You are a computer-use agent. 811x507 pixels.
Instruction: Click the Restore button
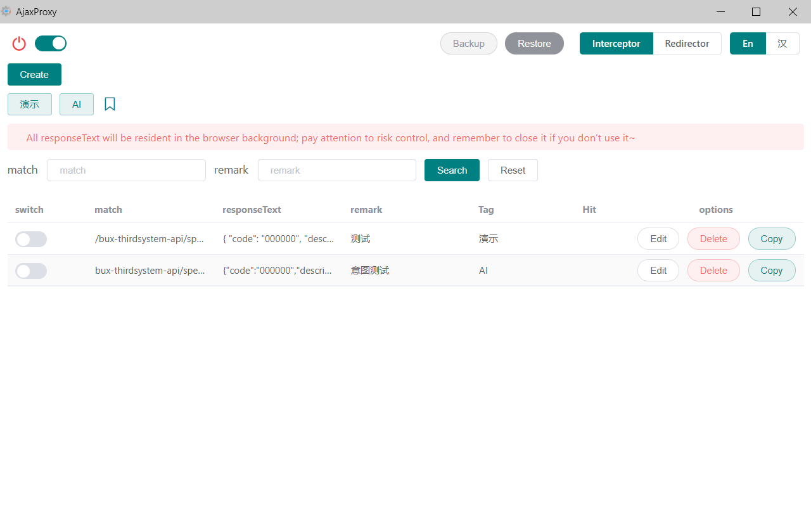pyautogui.click(x=534, y=43)
